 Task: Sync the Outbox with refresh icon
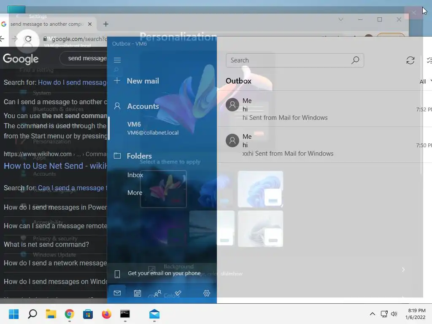[x=410, y=60]
